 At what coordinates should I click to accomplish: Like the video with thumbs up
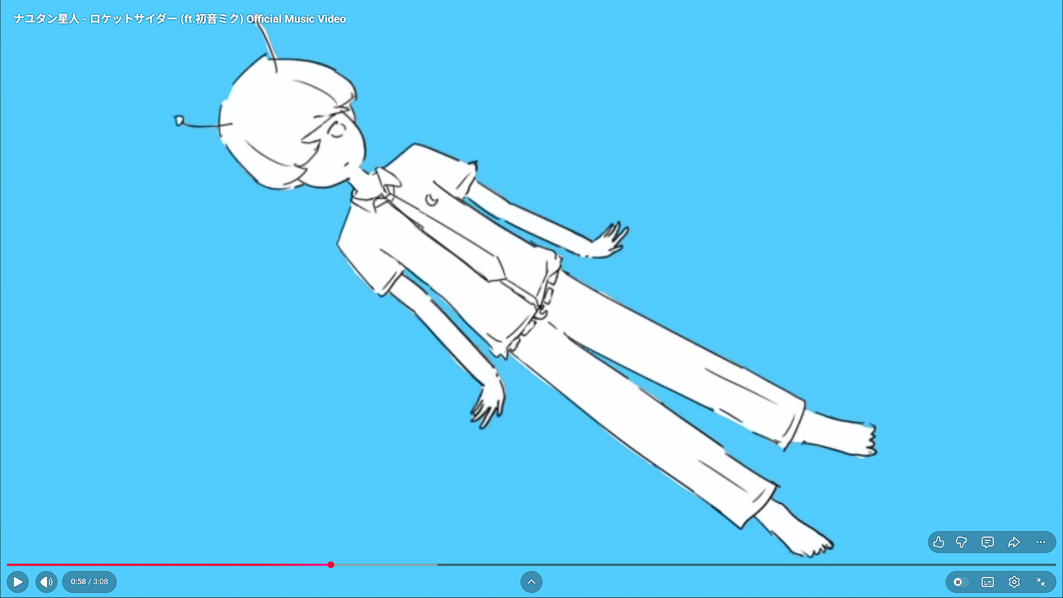[x=938, y=542]
